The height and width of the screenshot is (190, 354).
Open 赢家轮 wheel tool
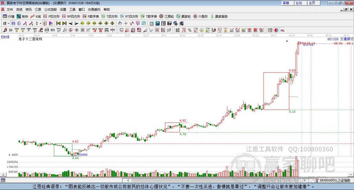pos(184,17)
